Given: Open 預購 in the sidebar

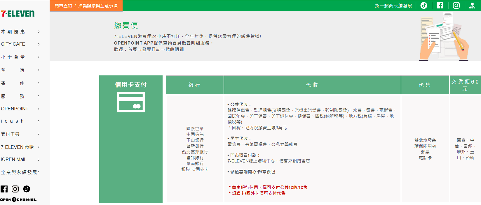Looking at the screenshot, I should (x=13, y=70).
